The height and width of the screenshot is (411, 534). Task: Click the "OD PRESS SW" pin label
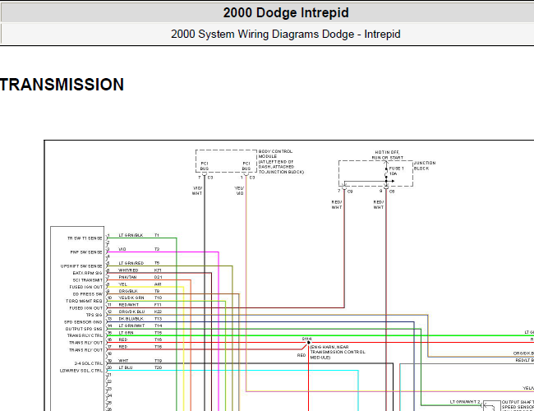coord(88,294)
